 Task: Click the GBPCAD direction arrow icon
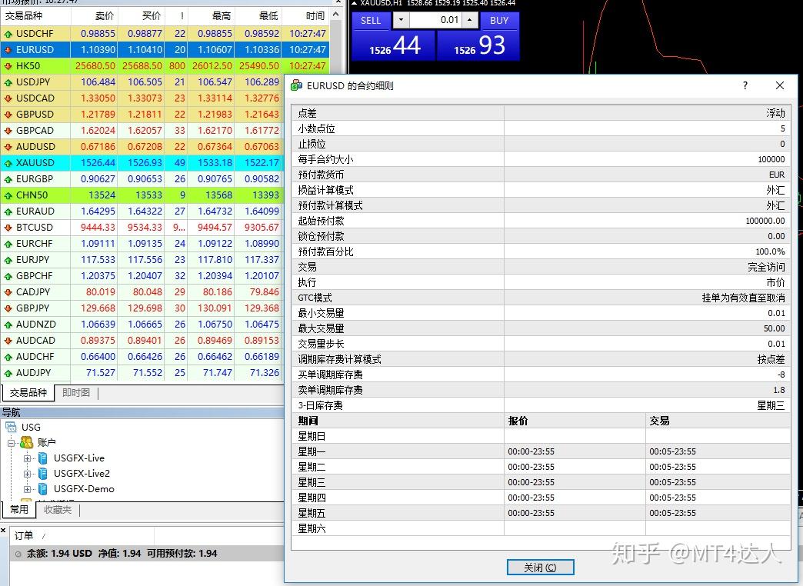8,131
